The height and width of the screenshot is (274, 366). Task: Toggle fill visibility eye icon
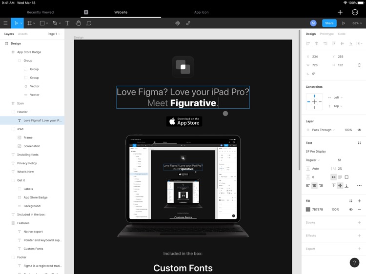(x=350, y=210)
